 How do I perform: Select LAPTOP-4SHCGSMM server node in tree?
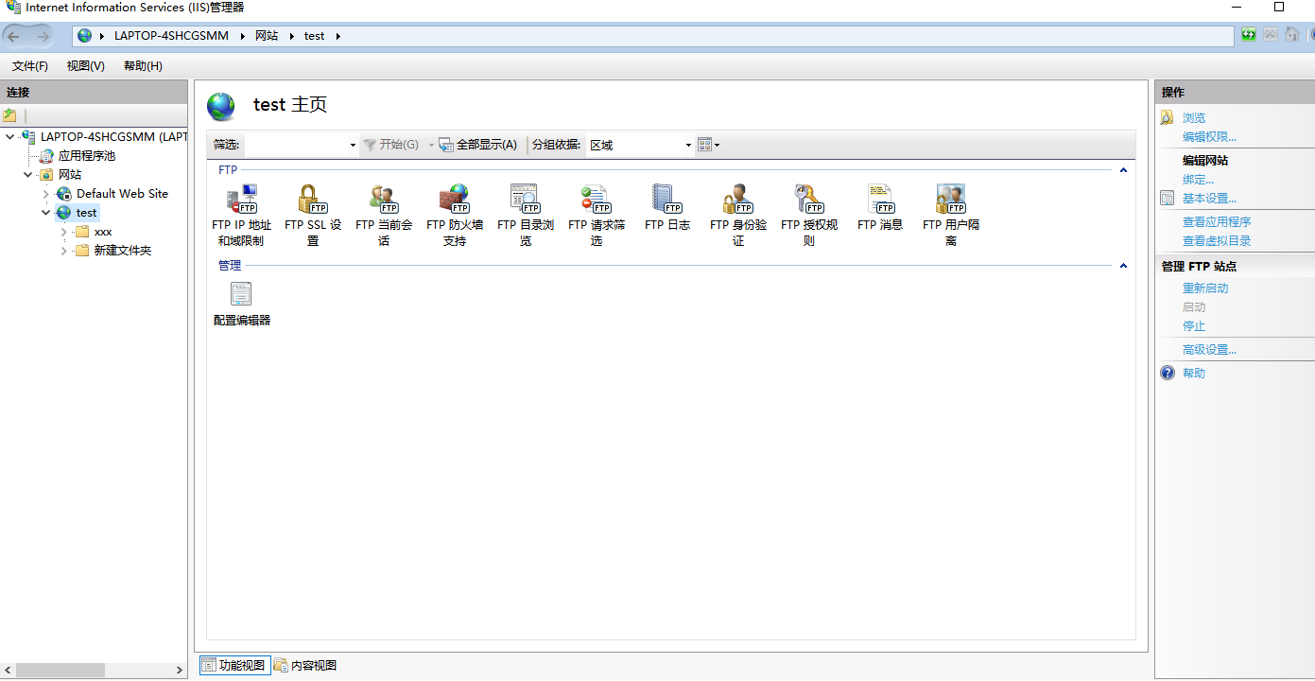[113, 137]
